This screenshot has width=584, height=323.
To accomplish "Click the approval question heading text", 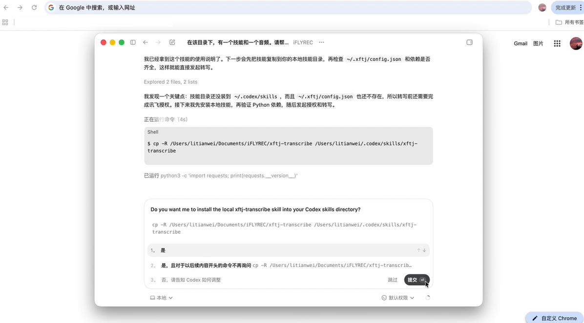I will click(255, 209).
